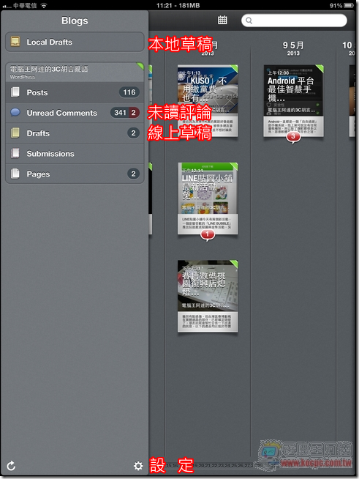The height and width of the screenshot is (479, 359).
Task: Tap the refresh arrow icon
Action: pyautogui.click(x=11, y=466)
